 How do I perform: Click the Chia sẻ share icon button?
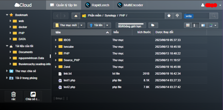pyautogui.click(x=33, y=96)
